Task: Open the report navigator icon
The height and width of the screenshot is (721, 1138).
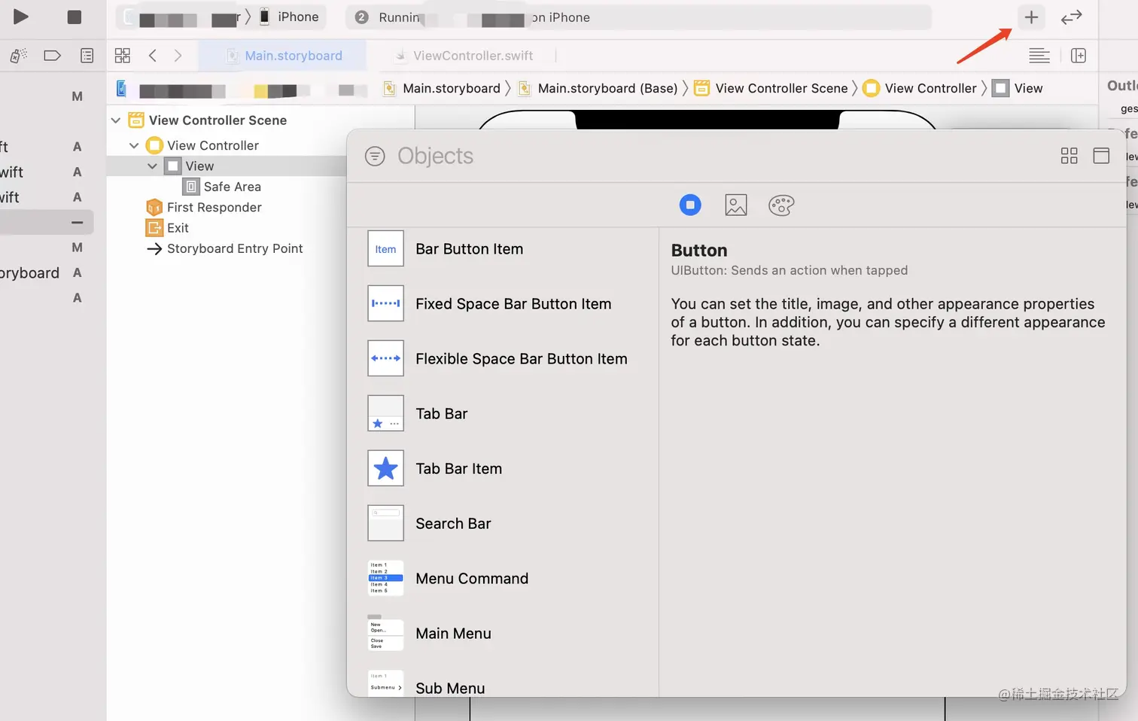Action: [x=87, y=56]
